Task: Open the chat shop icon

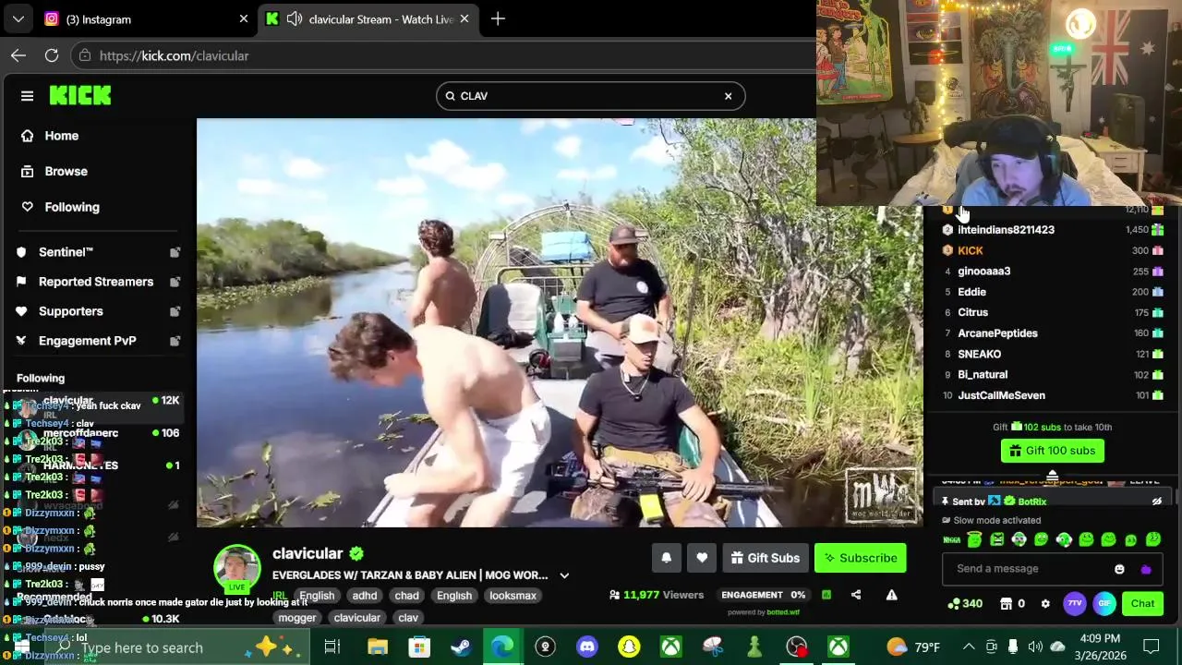Action: (x=1006, y=604)
